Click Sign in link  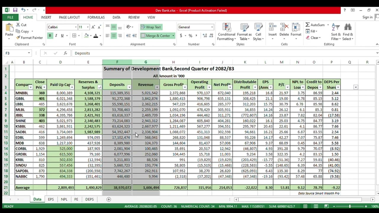[x=367, y=17]
